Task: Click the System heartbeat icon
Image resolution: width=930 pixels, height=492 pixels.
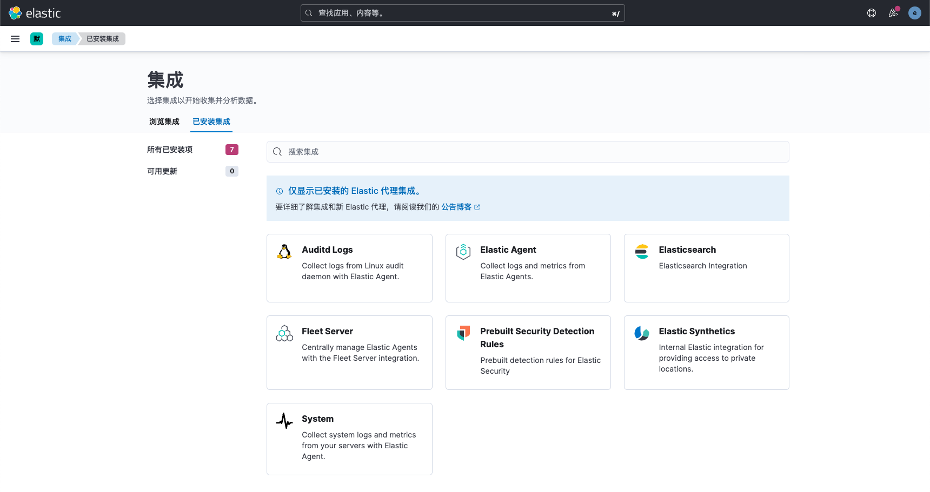Action: pyautogui.click(x=284, y=421)
